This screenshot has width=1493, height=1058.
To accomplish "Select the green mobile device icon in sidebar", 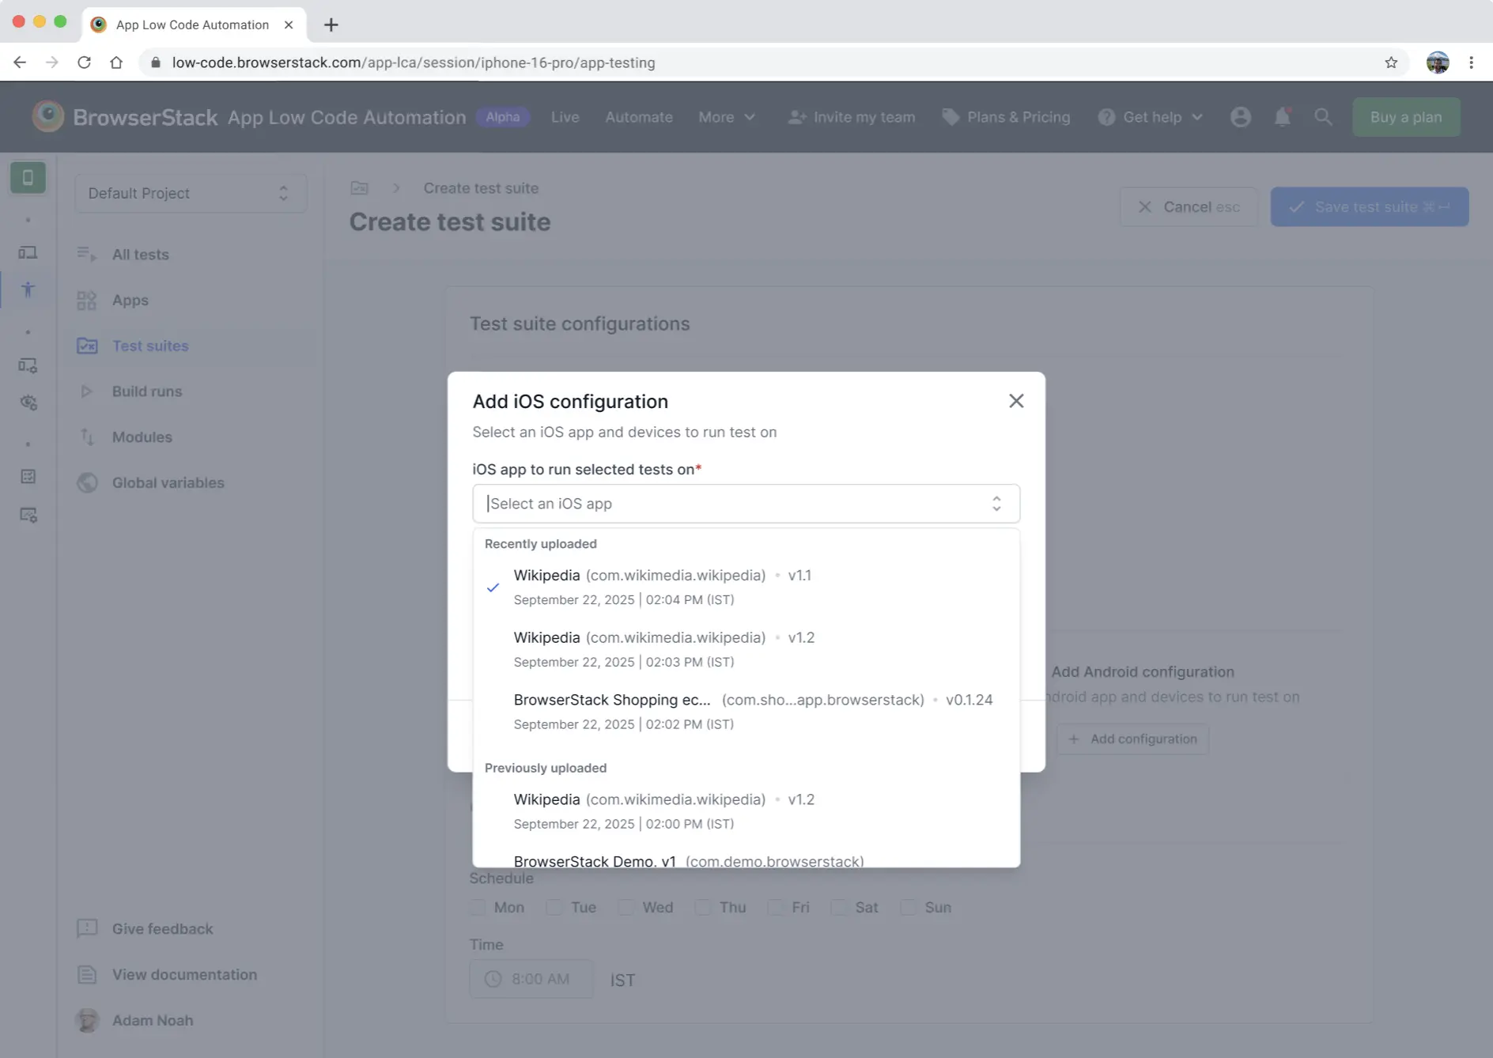I will coord(28,177).
